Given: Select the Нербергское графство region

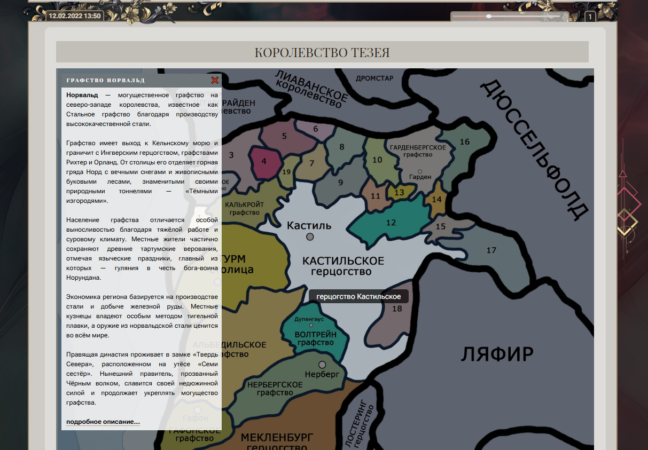Looking at the screenshot, I should tap(275, 388).
